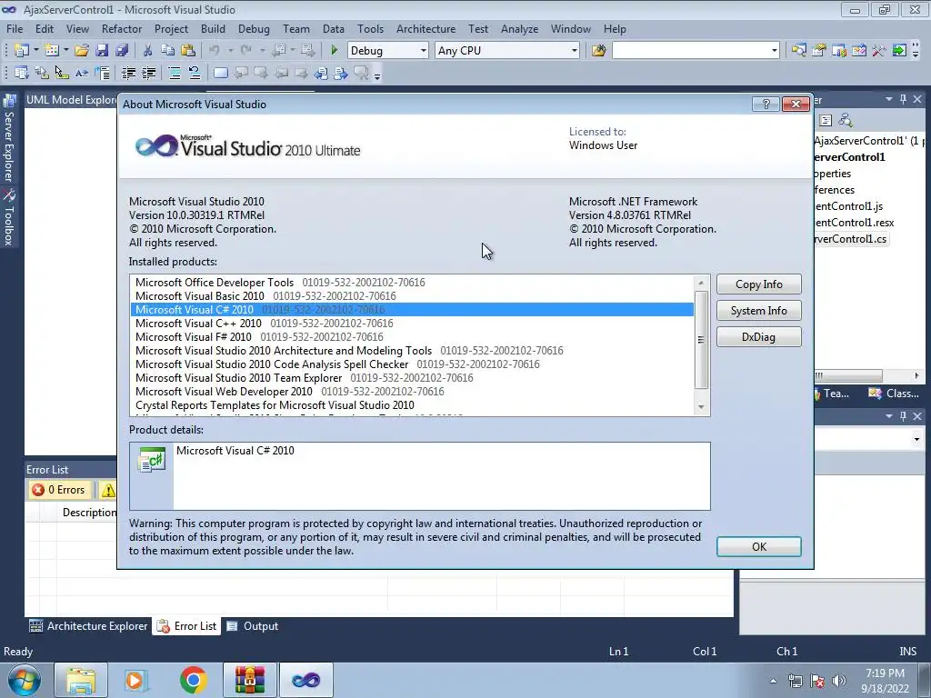
Task: Show hidden system tray icons
Action: tap(773, 681)
